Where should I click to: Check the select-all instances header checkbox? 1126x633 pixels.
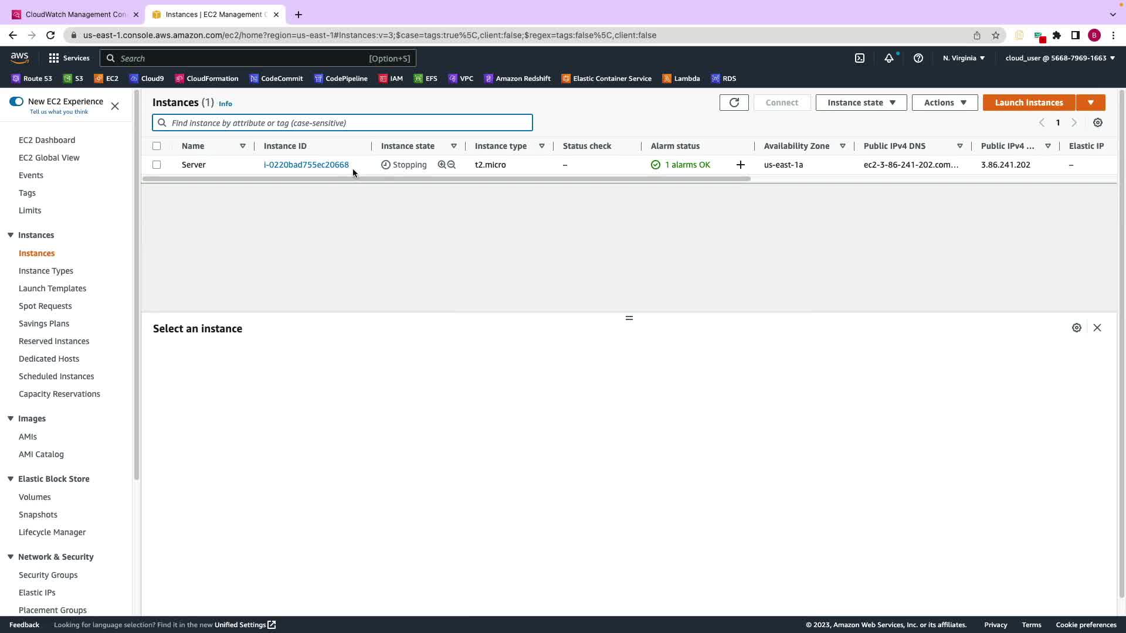point(157,146)
